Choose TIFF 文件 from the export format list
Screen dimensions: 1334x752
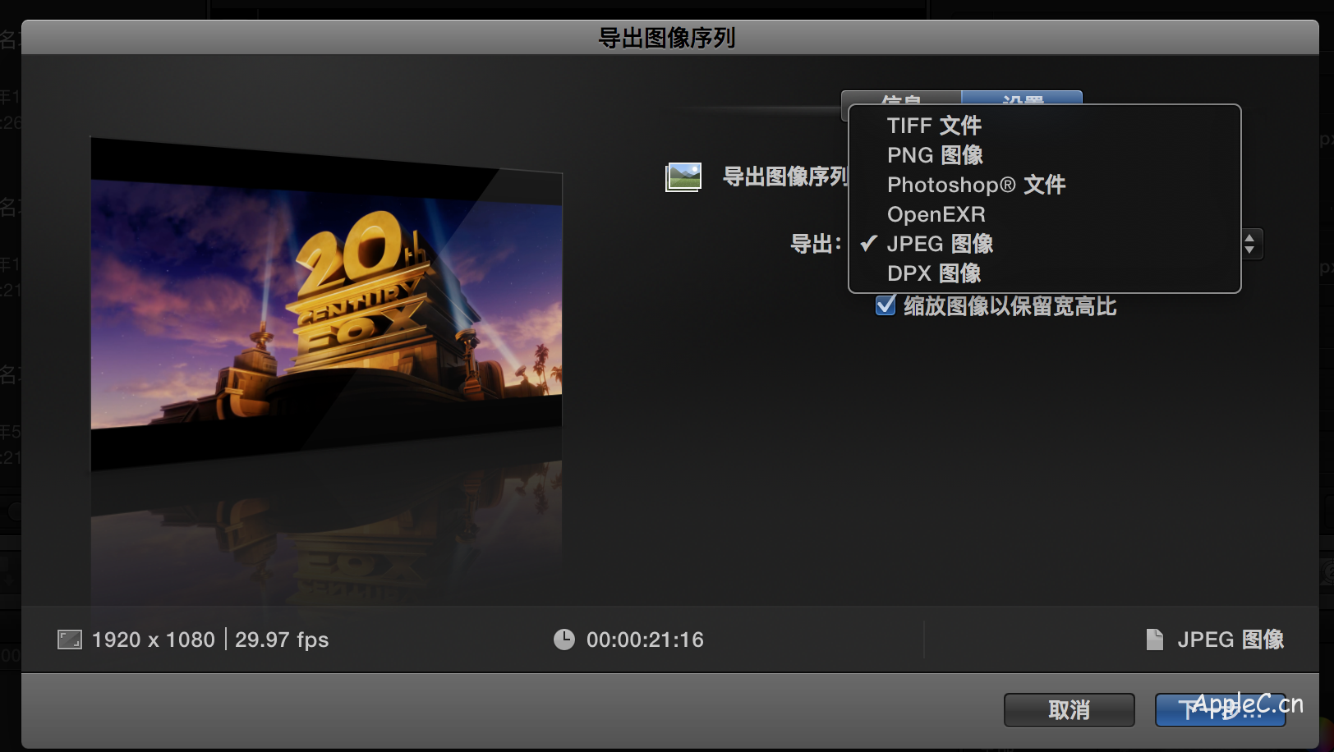point(1044,126)
